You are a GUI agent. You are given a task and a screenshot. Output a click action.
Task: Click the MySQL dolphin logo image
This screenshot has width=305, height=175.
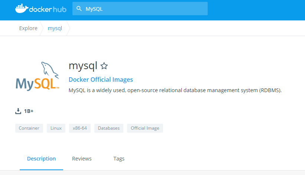[38, 76]
